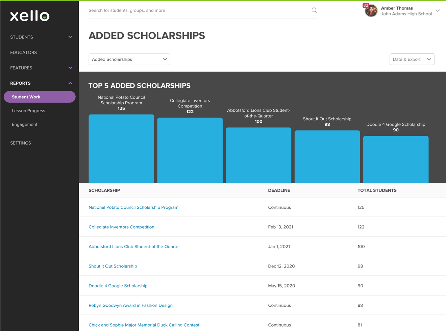This screenshot has height=331, width=446.
Task: Open Collegiate Inventors Competition link
Action: [121, 227]
